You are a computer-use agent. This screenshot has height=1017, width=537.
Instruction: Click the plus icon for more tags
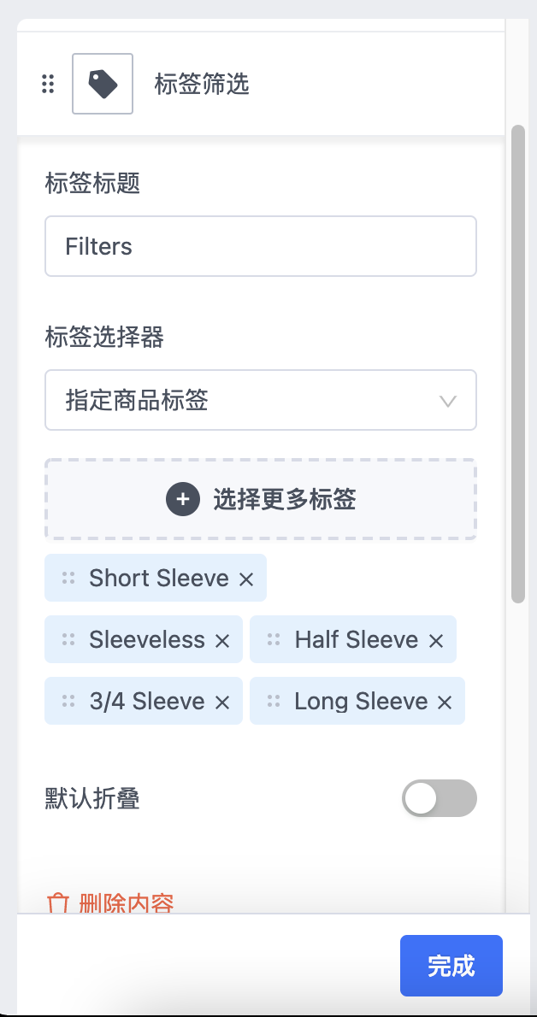(182, 500)
